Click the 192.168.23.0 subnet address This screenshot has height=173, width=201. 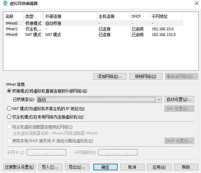[x=163, y=29]
